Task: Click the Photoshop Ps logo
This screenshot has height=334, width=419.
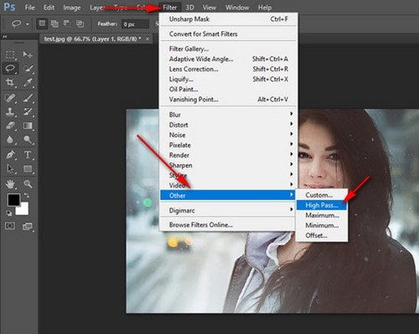Action: click(x=9, y=7)
